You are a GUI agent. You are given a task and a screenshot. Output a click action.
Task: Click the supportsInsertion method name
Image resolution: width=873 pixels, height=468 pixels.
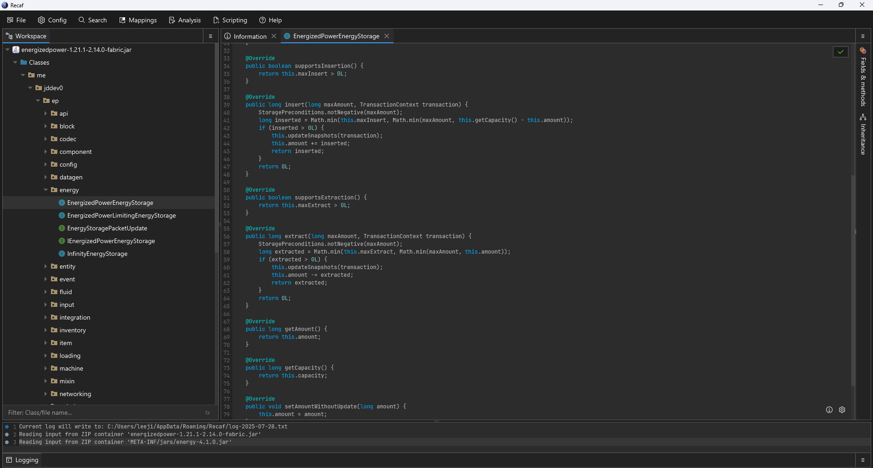[x=323, y=66]
